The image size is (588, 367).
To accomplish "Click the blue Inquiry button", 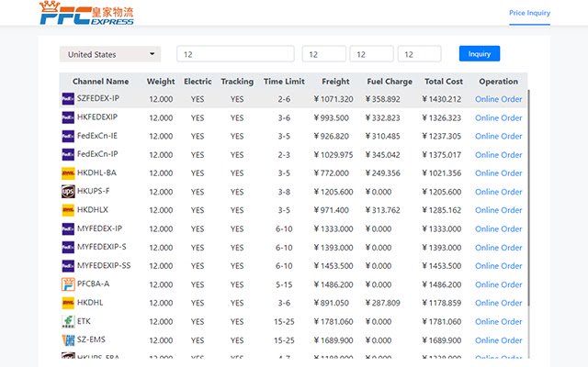I will click(x=480, y=53).
